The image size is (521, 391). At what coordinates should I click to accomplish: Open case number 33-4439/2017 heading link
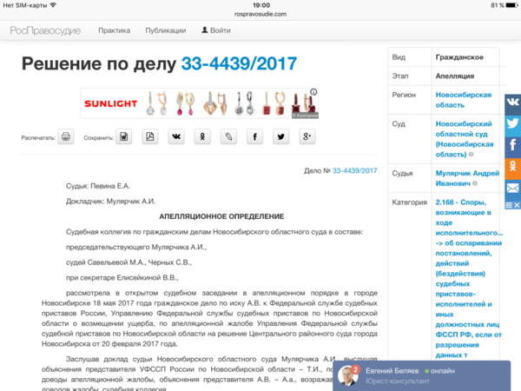pyautogui.click(x=239, y=63)
